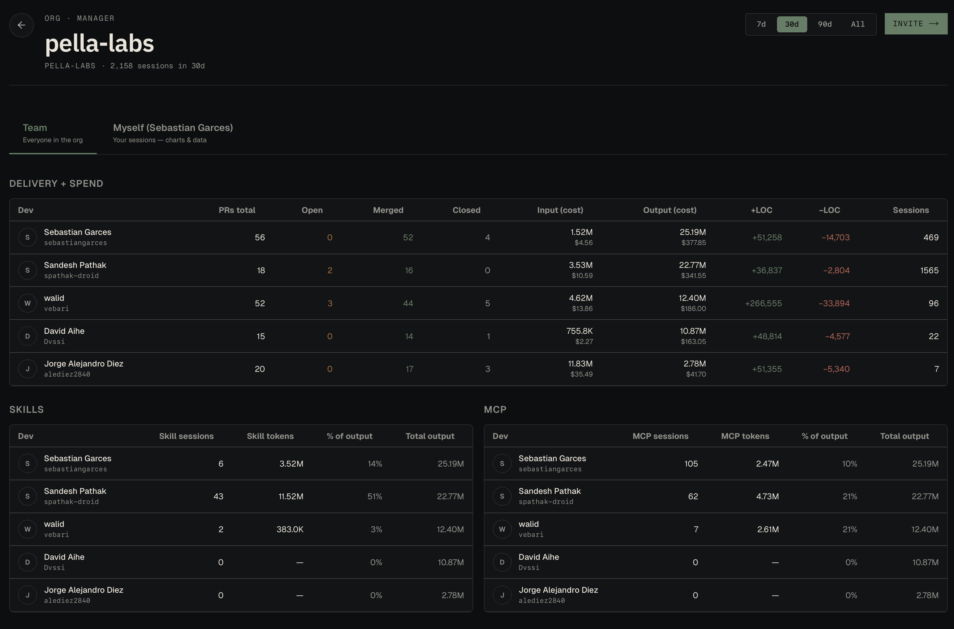Open Jorge Alejandro Diez name in Delivery table

pyautogui.click(x=83, y=364)
